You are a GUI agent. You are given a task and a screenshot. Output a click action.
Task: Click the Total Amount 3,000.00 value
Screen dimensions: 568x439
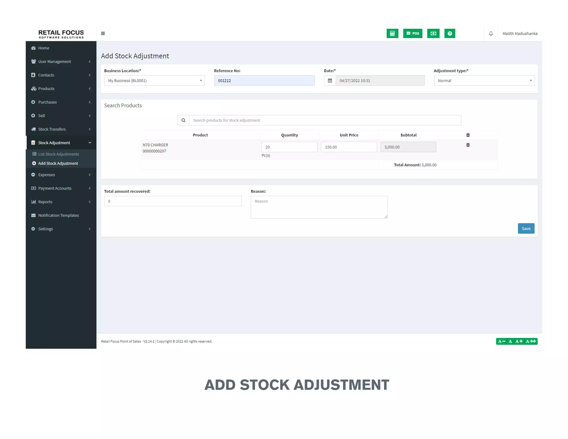tap(429, 165)
